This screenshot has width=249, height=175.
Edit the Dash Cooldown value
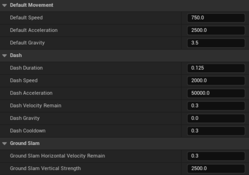216,131
